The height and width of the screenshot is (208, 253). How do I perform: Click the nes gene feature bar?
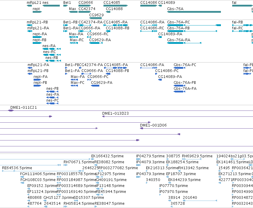[51, 6]
